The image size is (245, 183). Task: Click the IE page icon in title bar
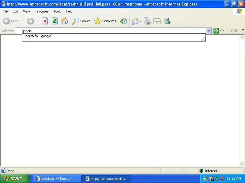[3, 4]
